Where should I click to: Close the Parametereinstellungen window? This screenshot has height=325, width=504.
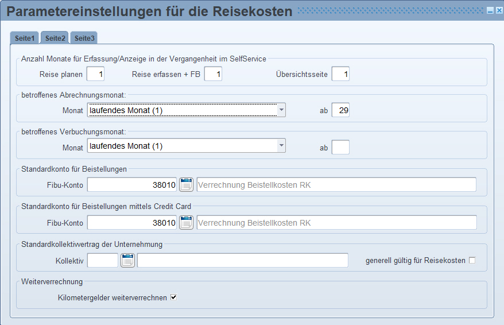[x=498, y=11]
